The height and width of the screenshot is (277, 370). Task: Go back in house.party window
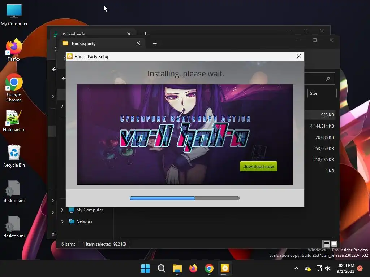coord(64,79)
